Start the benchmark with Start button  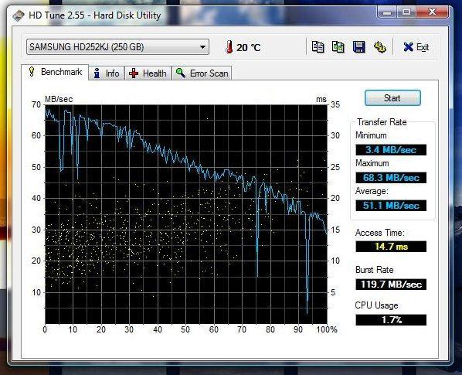pos(392,98)
